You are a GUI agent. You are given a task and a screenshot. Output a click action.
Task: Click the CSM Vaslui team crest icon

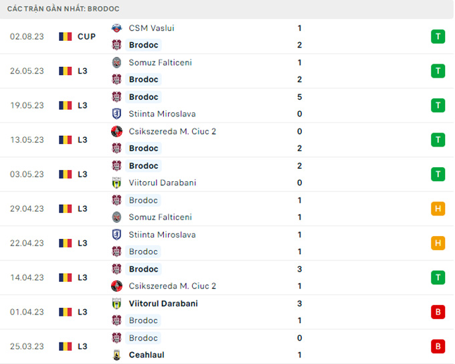pos(116,28)
